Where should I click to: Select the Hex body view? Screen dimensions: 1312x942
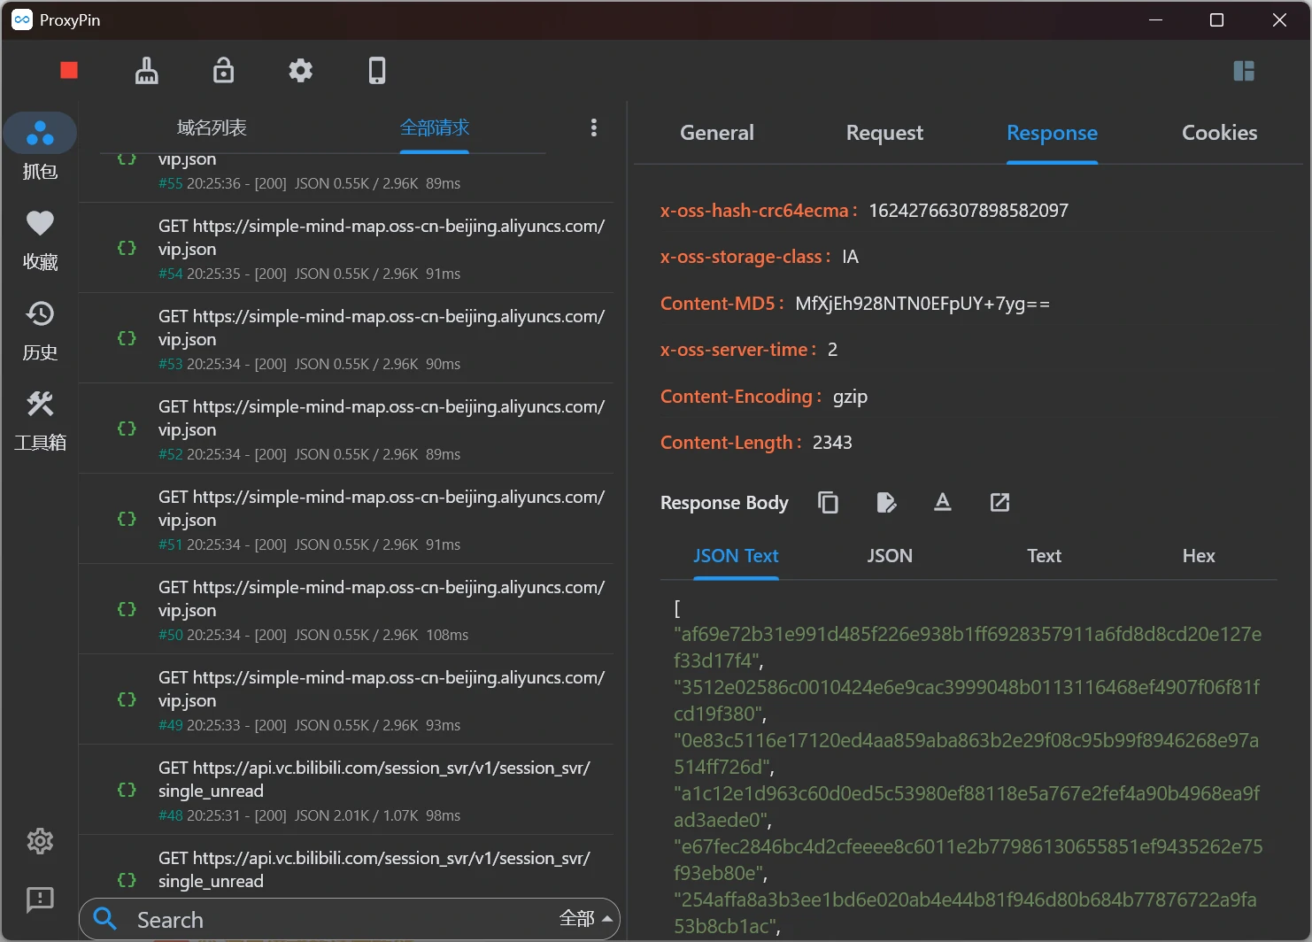pos(1199,556)
